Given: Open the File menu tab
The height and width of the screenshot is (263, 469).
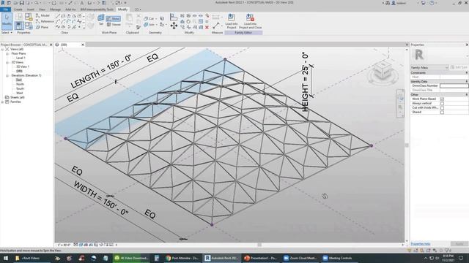Looking at the screenshot, I should (x=5, y=9).
